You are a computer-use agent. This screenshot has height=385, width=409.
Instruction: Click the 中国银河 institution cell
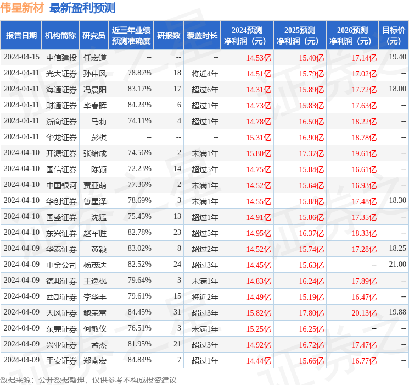pyautogui.click(x=61, y=185)
